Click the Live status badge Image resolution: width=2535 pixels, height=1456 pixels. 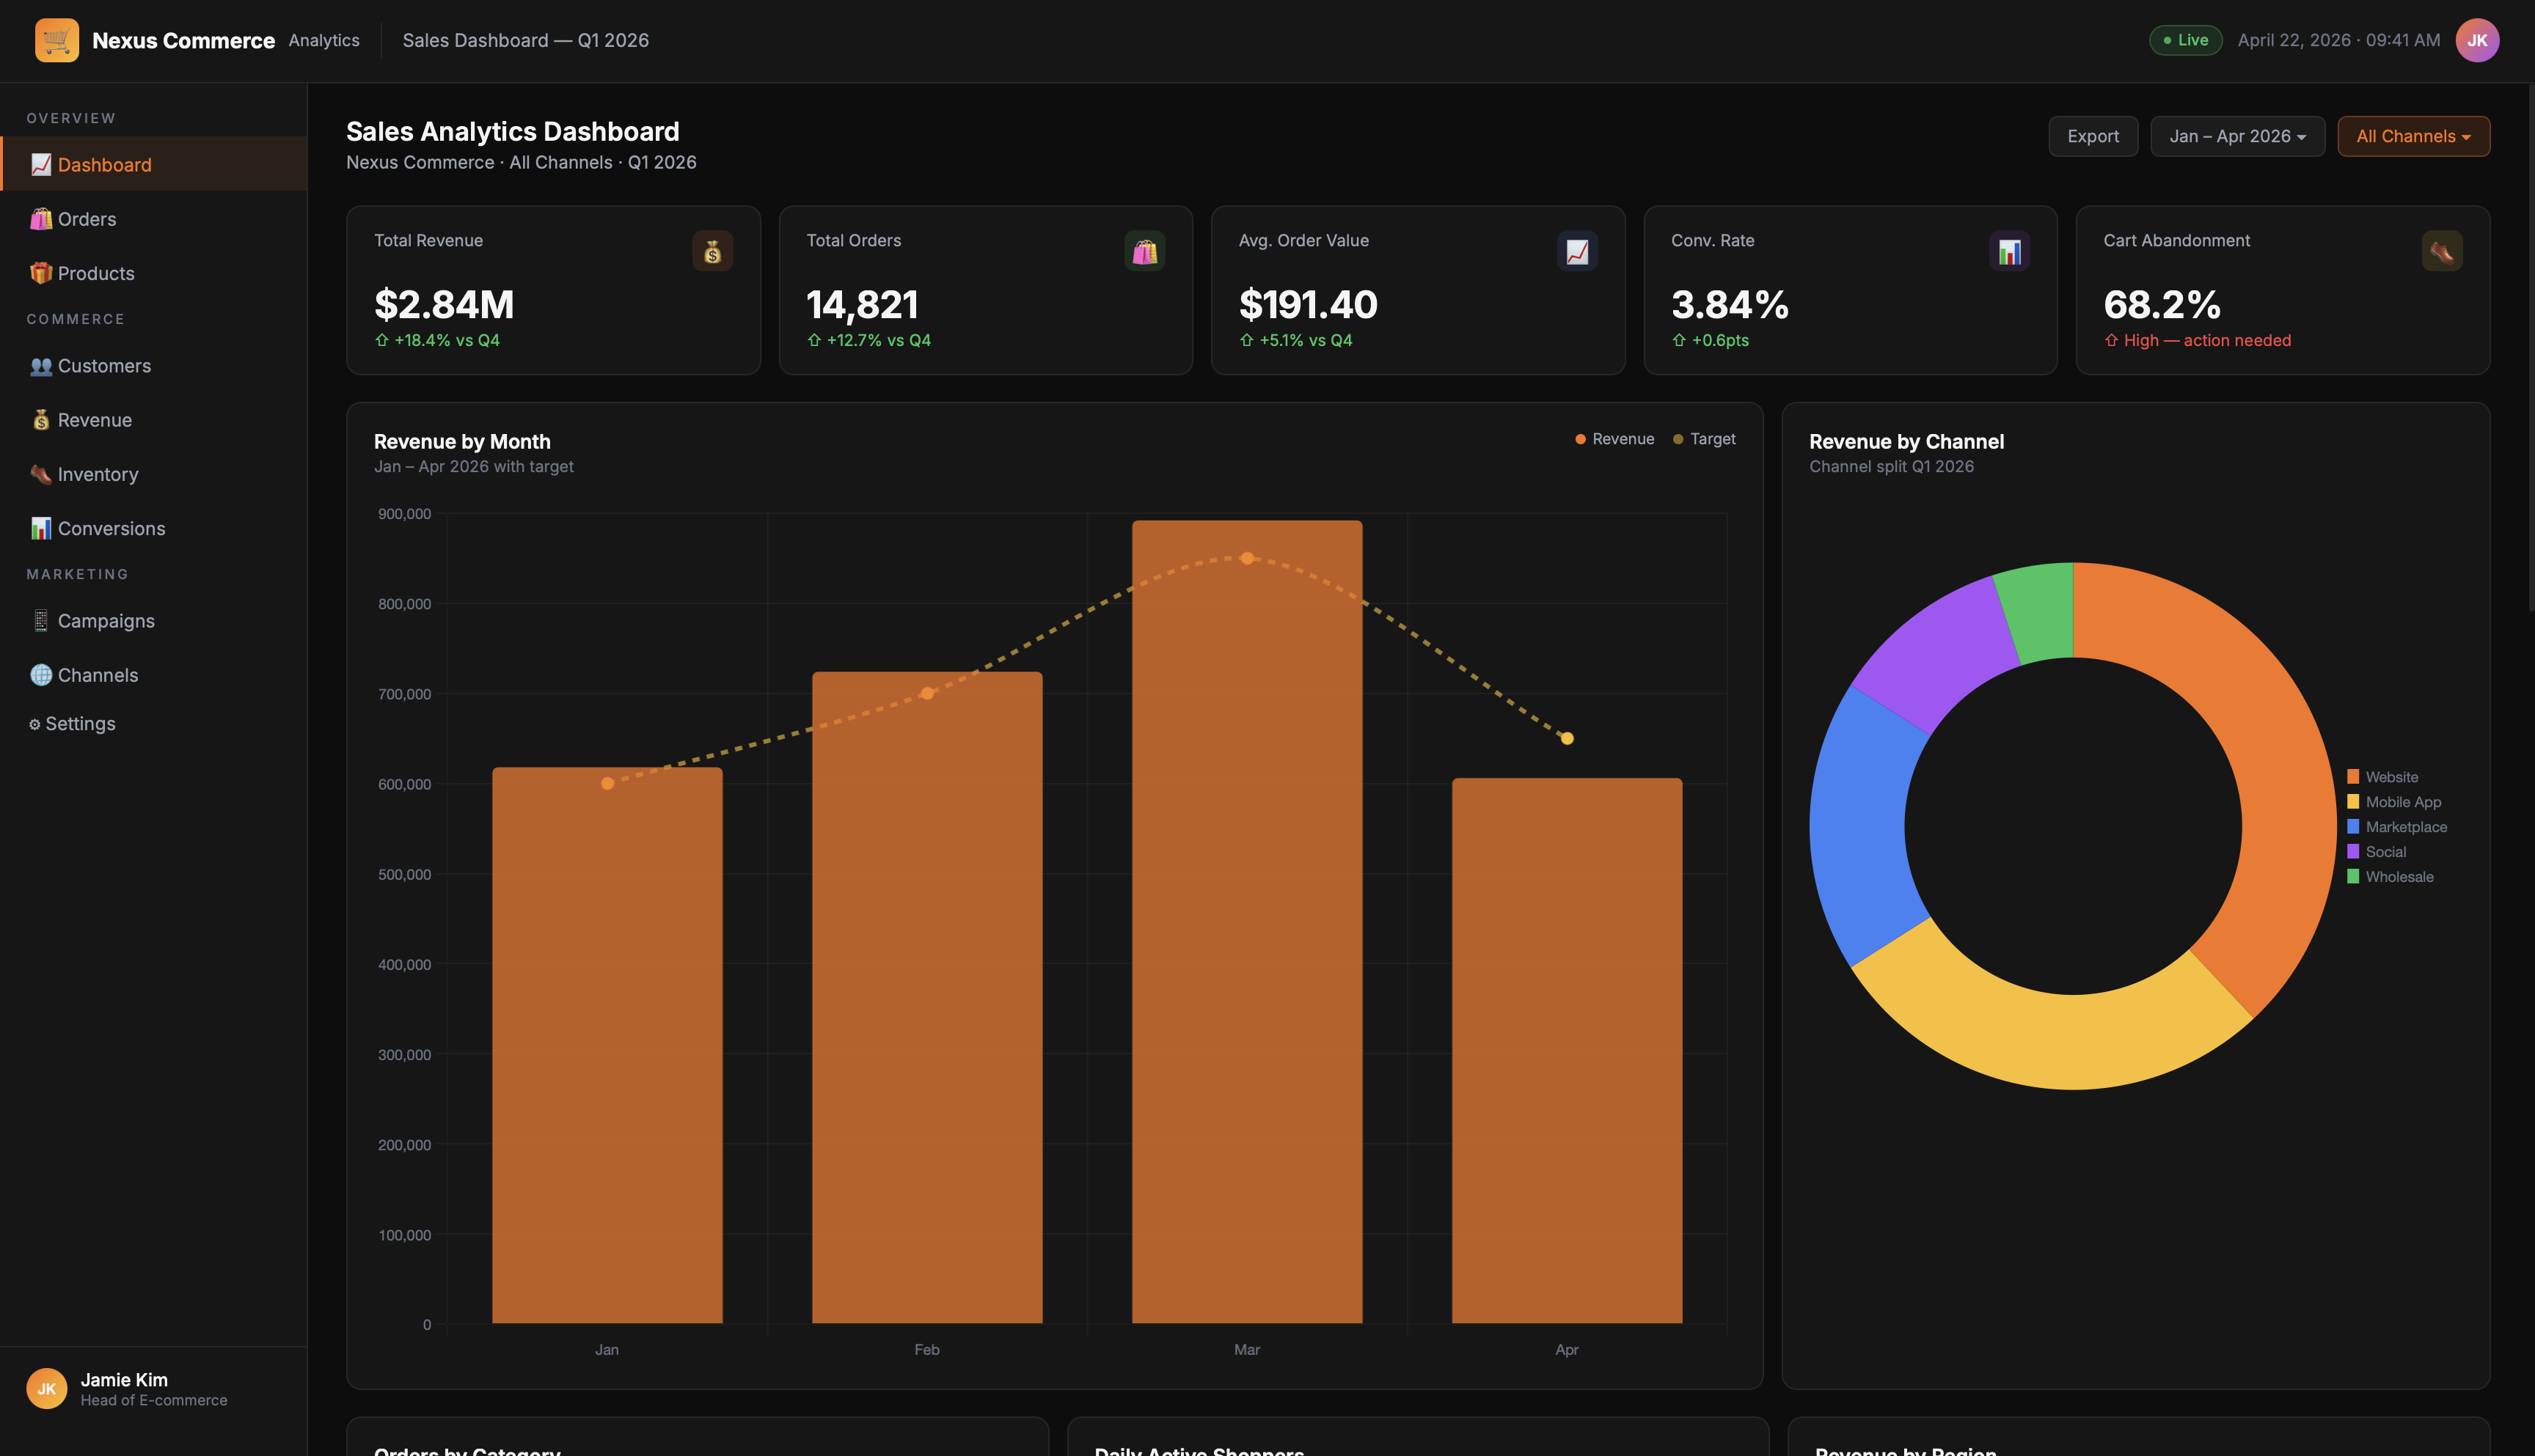[2186, 40]
